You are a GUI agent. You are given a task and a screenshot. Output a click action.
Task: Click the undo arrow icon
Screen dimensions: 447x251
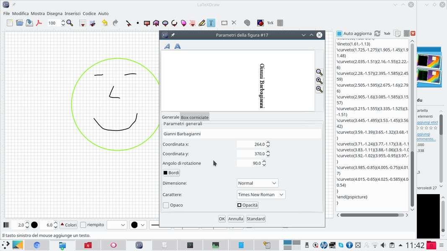pos(105,23)
